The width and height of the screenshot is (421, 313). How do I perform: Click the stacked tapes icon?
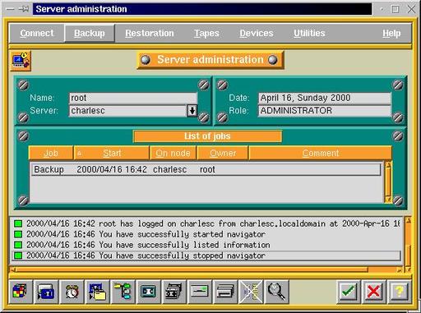[173, 292]
